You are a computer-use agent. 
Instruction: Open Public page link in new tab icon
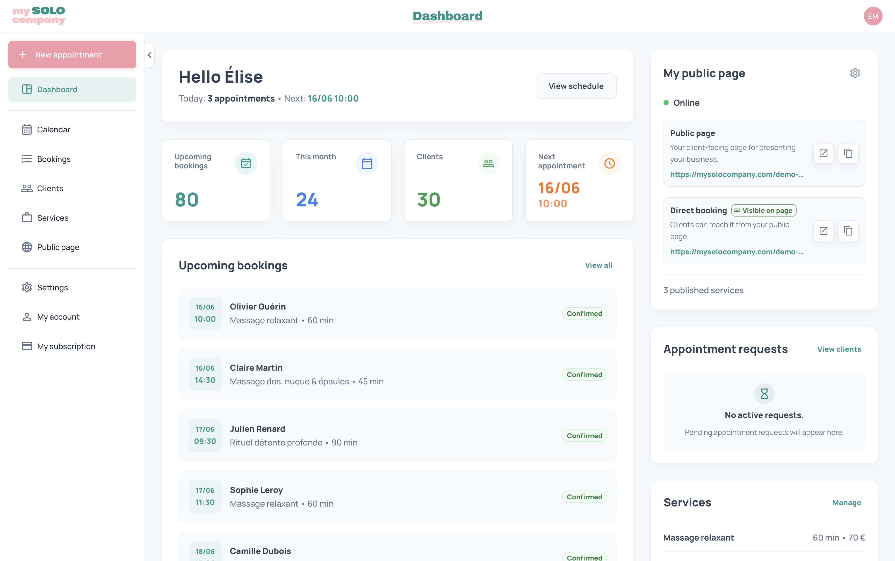(824, 153)
